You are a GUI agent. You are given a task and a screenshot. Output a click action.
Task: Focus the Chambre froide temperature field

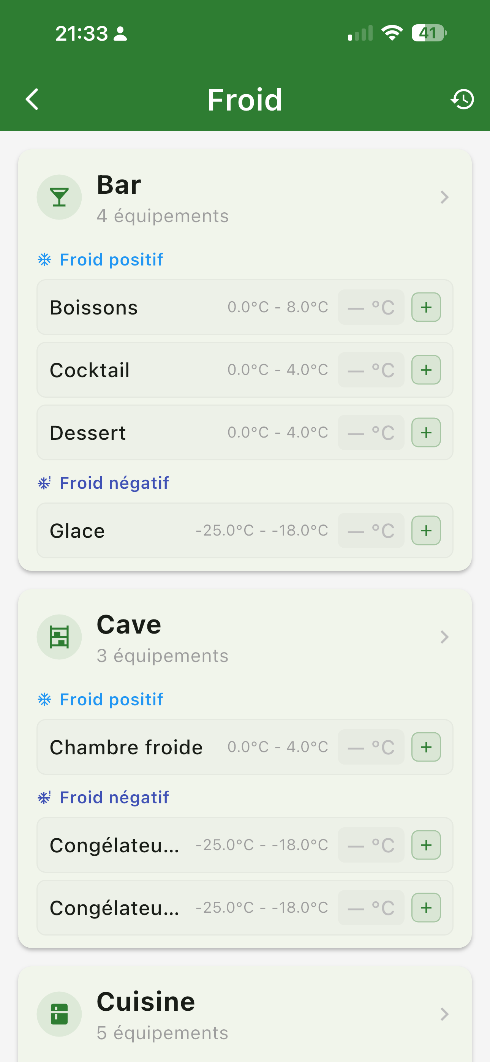coord(371,747)
